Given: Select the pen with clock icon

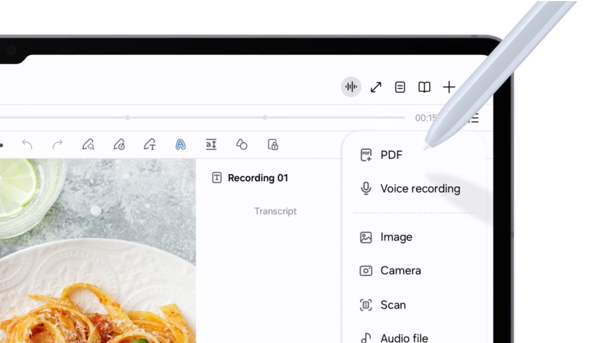Looking at the screenshot, I should (x=119, y=144).
